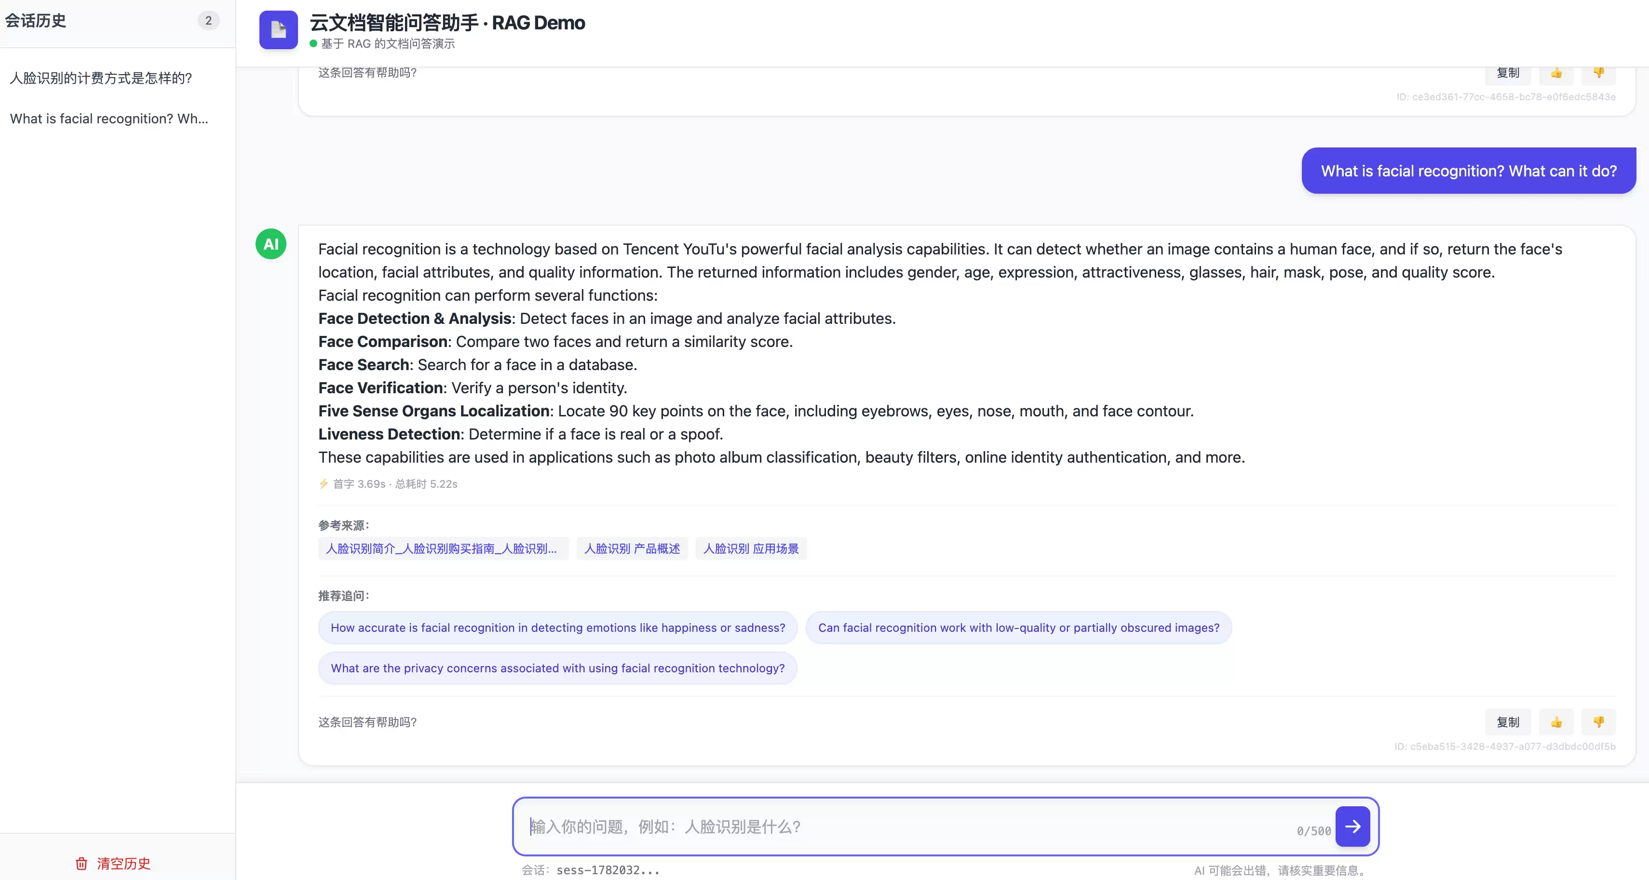1649x880 pixels.
Task: Ask follow-up about low-quality or obscured images
Action: click(x=1018, y=628)
